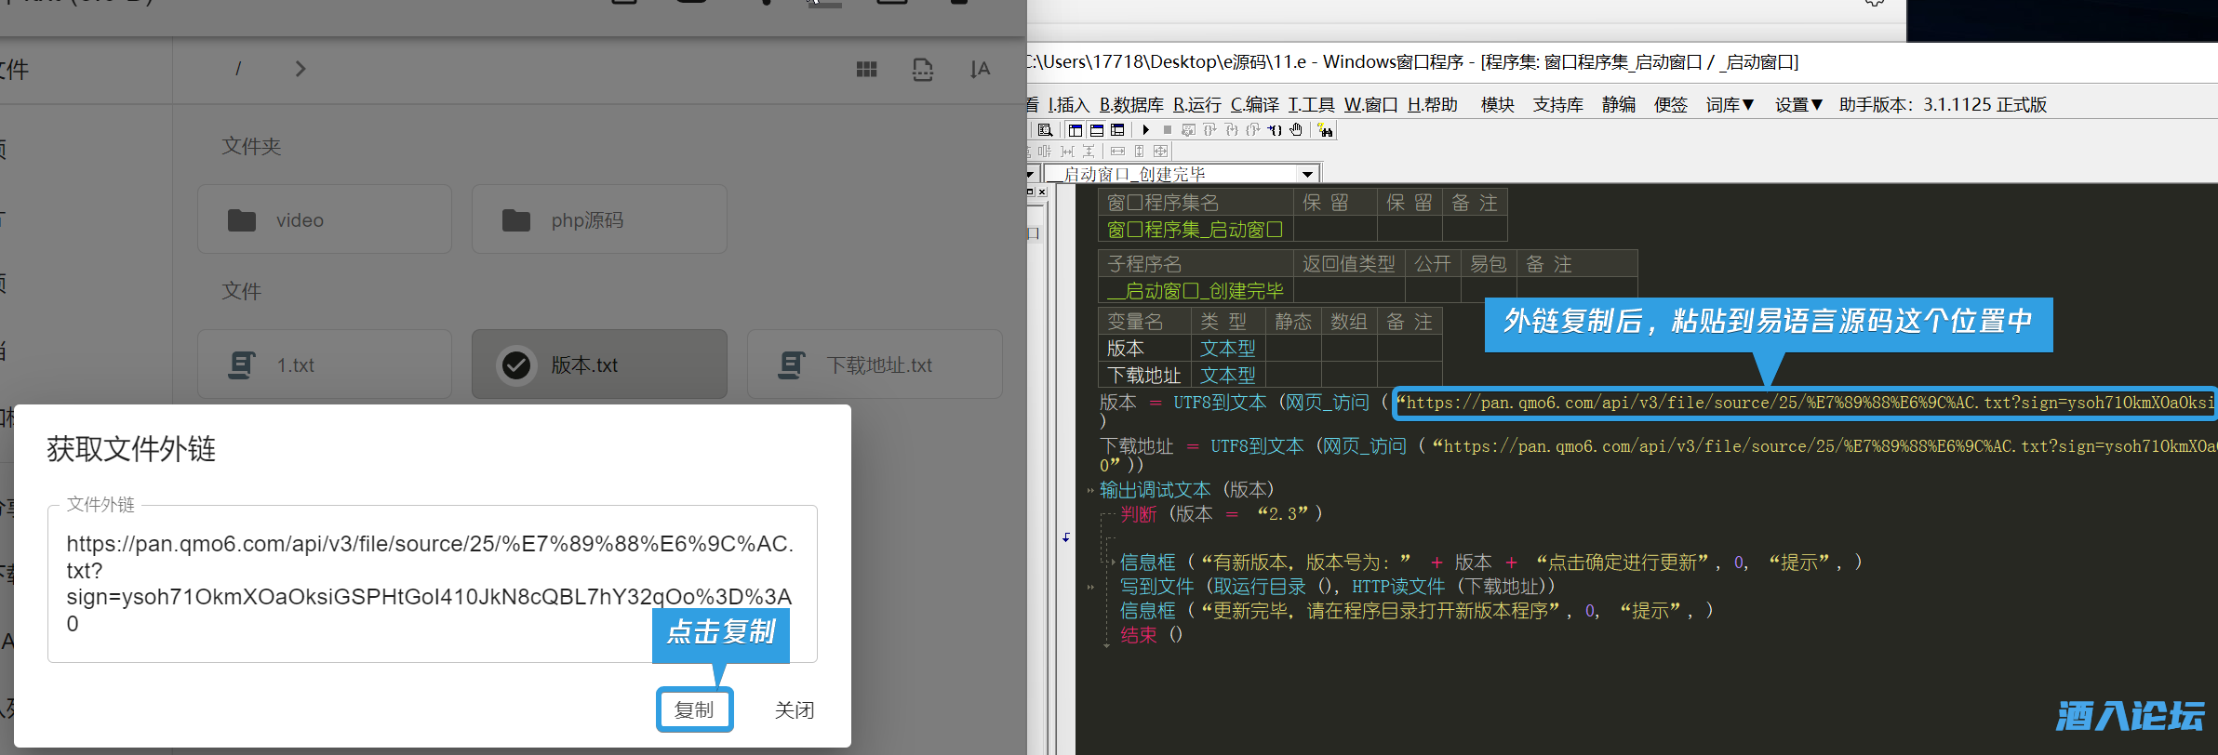Open the R.运行 menu
Viewport: 2218px width, 755px height.
coord(1196,105)
